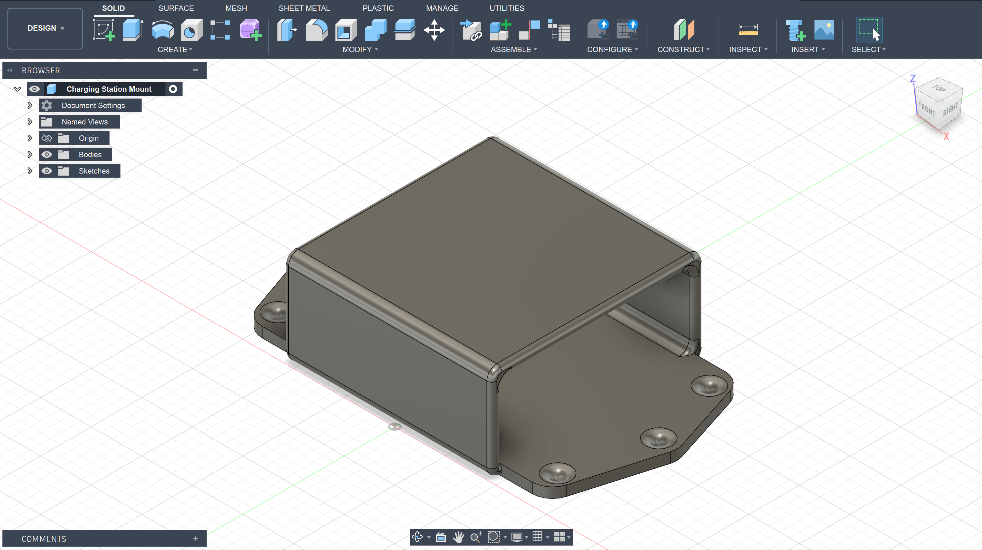Select the Hole tool icon
The height and width of the screenshot is (550, 982).
click(192, 30)
